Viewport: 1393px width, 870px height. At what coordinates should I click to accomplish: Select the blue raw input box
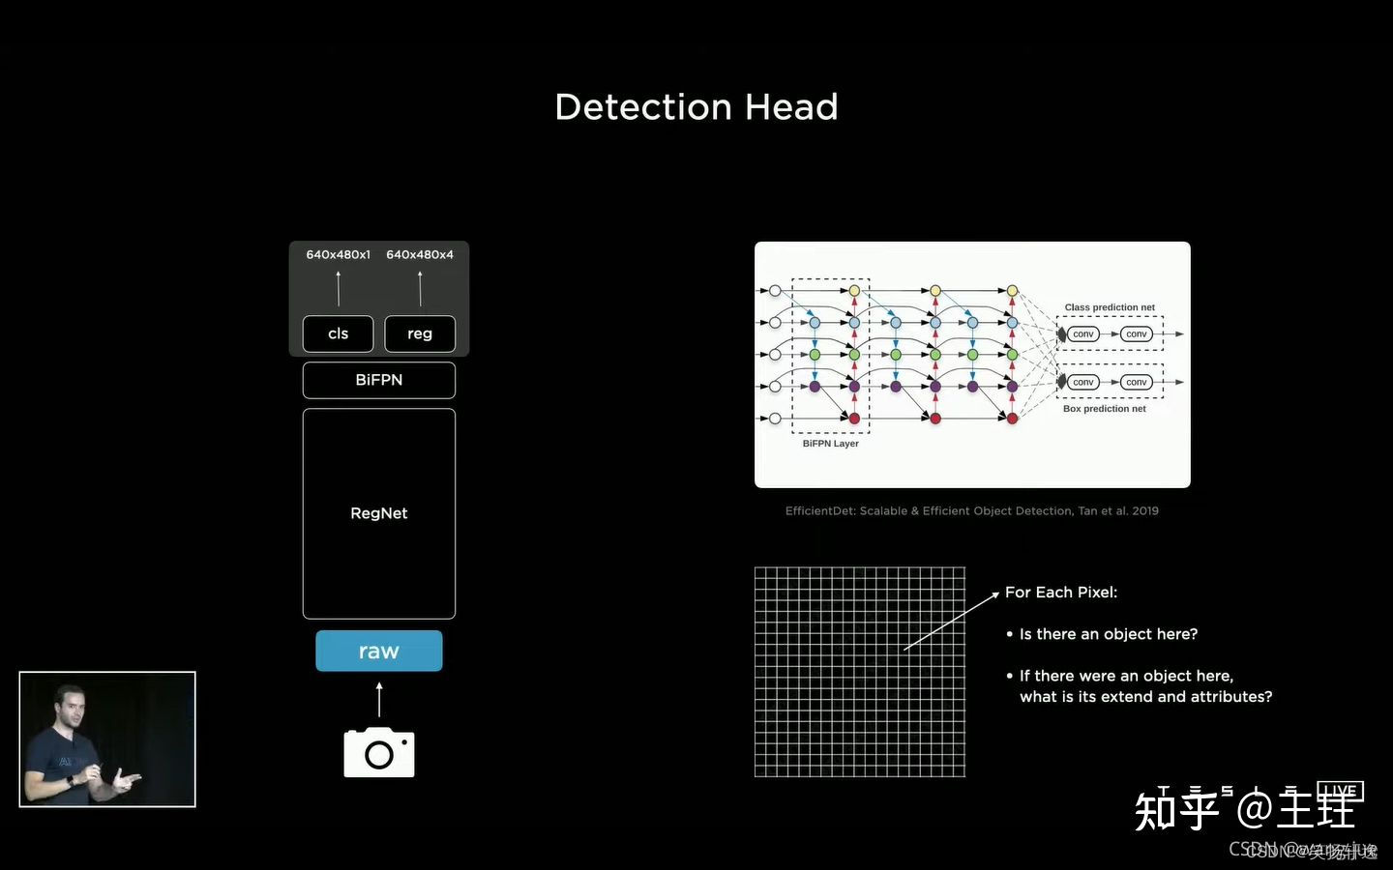(379, 651)
